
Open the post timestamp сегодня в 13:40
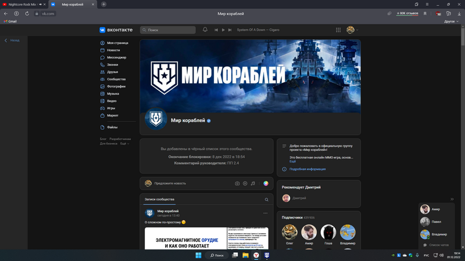(169, 215)
